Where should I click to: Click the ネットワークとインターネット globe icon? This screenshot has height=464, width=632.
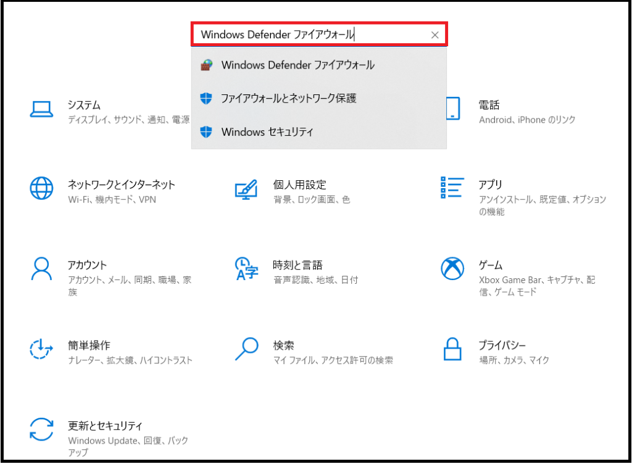coord(41,188)
